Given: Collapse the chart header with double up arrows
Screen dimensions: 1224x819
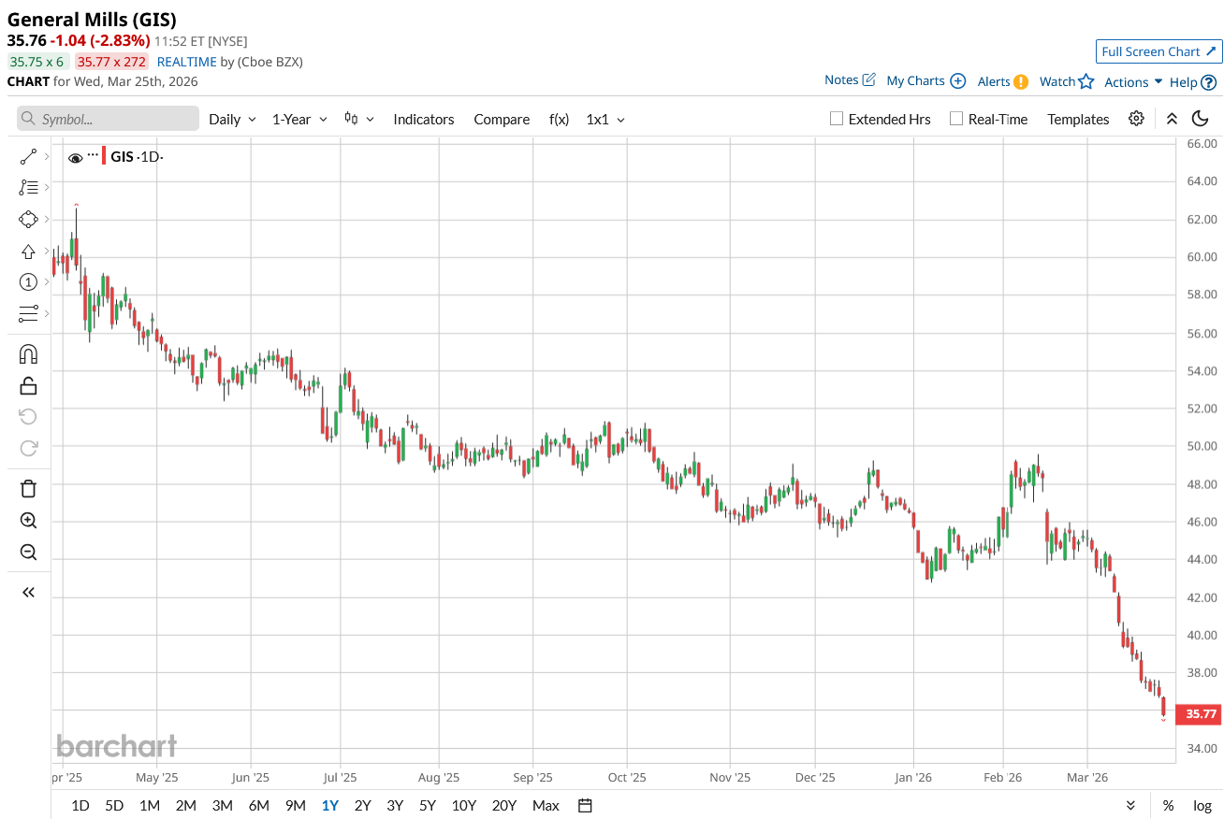Looking at the screenshot, I should 1172,119.
